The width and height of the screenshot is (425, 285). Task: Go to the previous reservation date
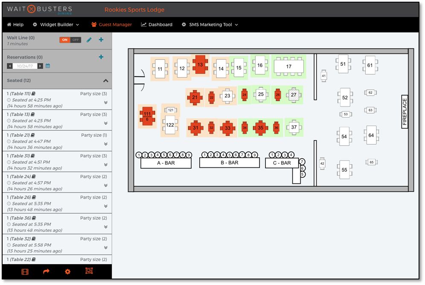[10, 66]
